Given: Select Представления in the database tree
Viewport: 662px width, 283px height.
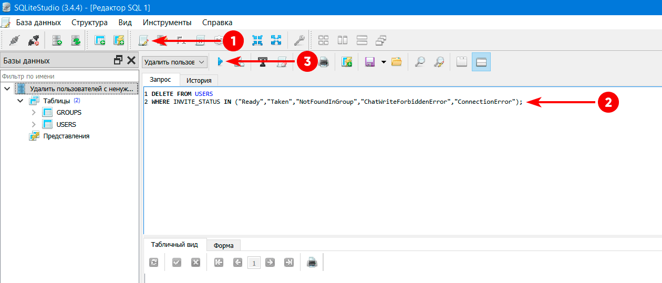Looking at the screenshot, I should pyautogui.click(x=66, y=136).
